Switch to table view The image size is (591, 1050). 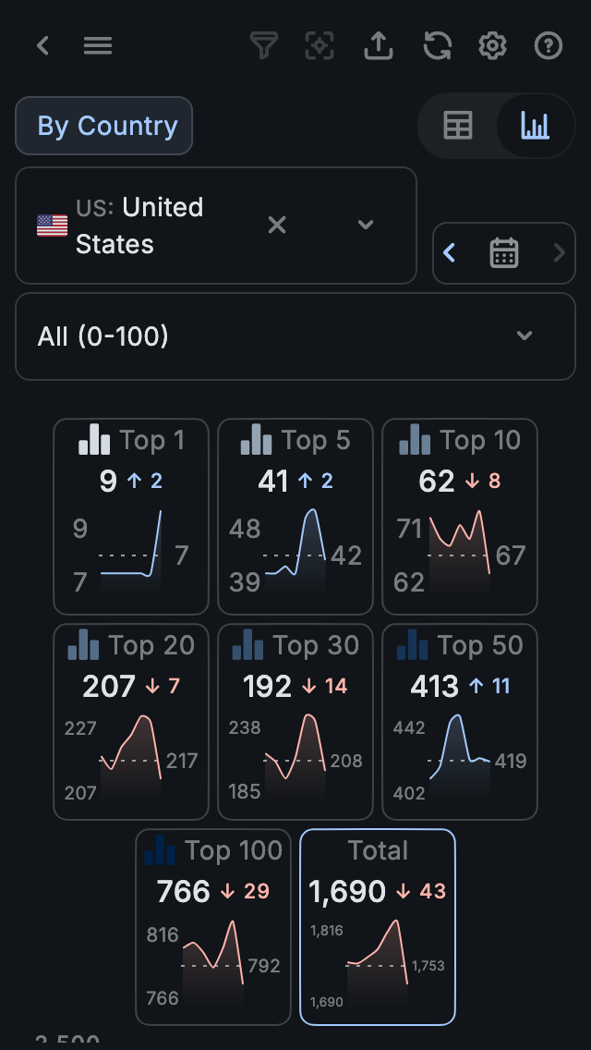click(458, 126)
